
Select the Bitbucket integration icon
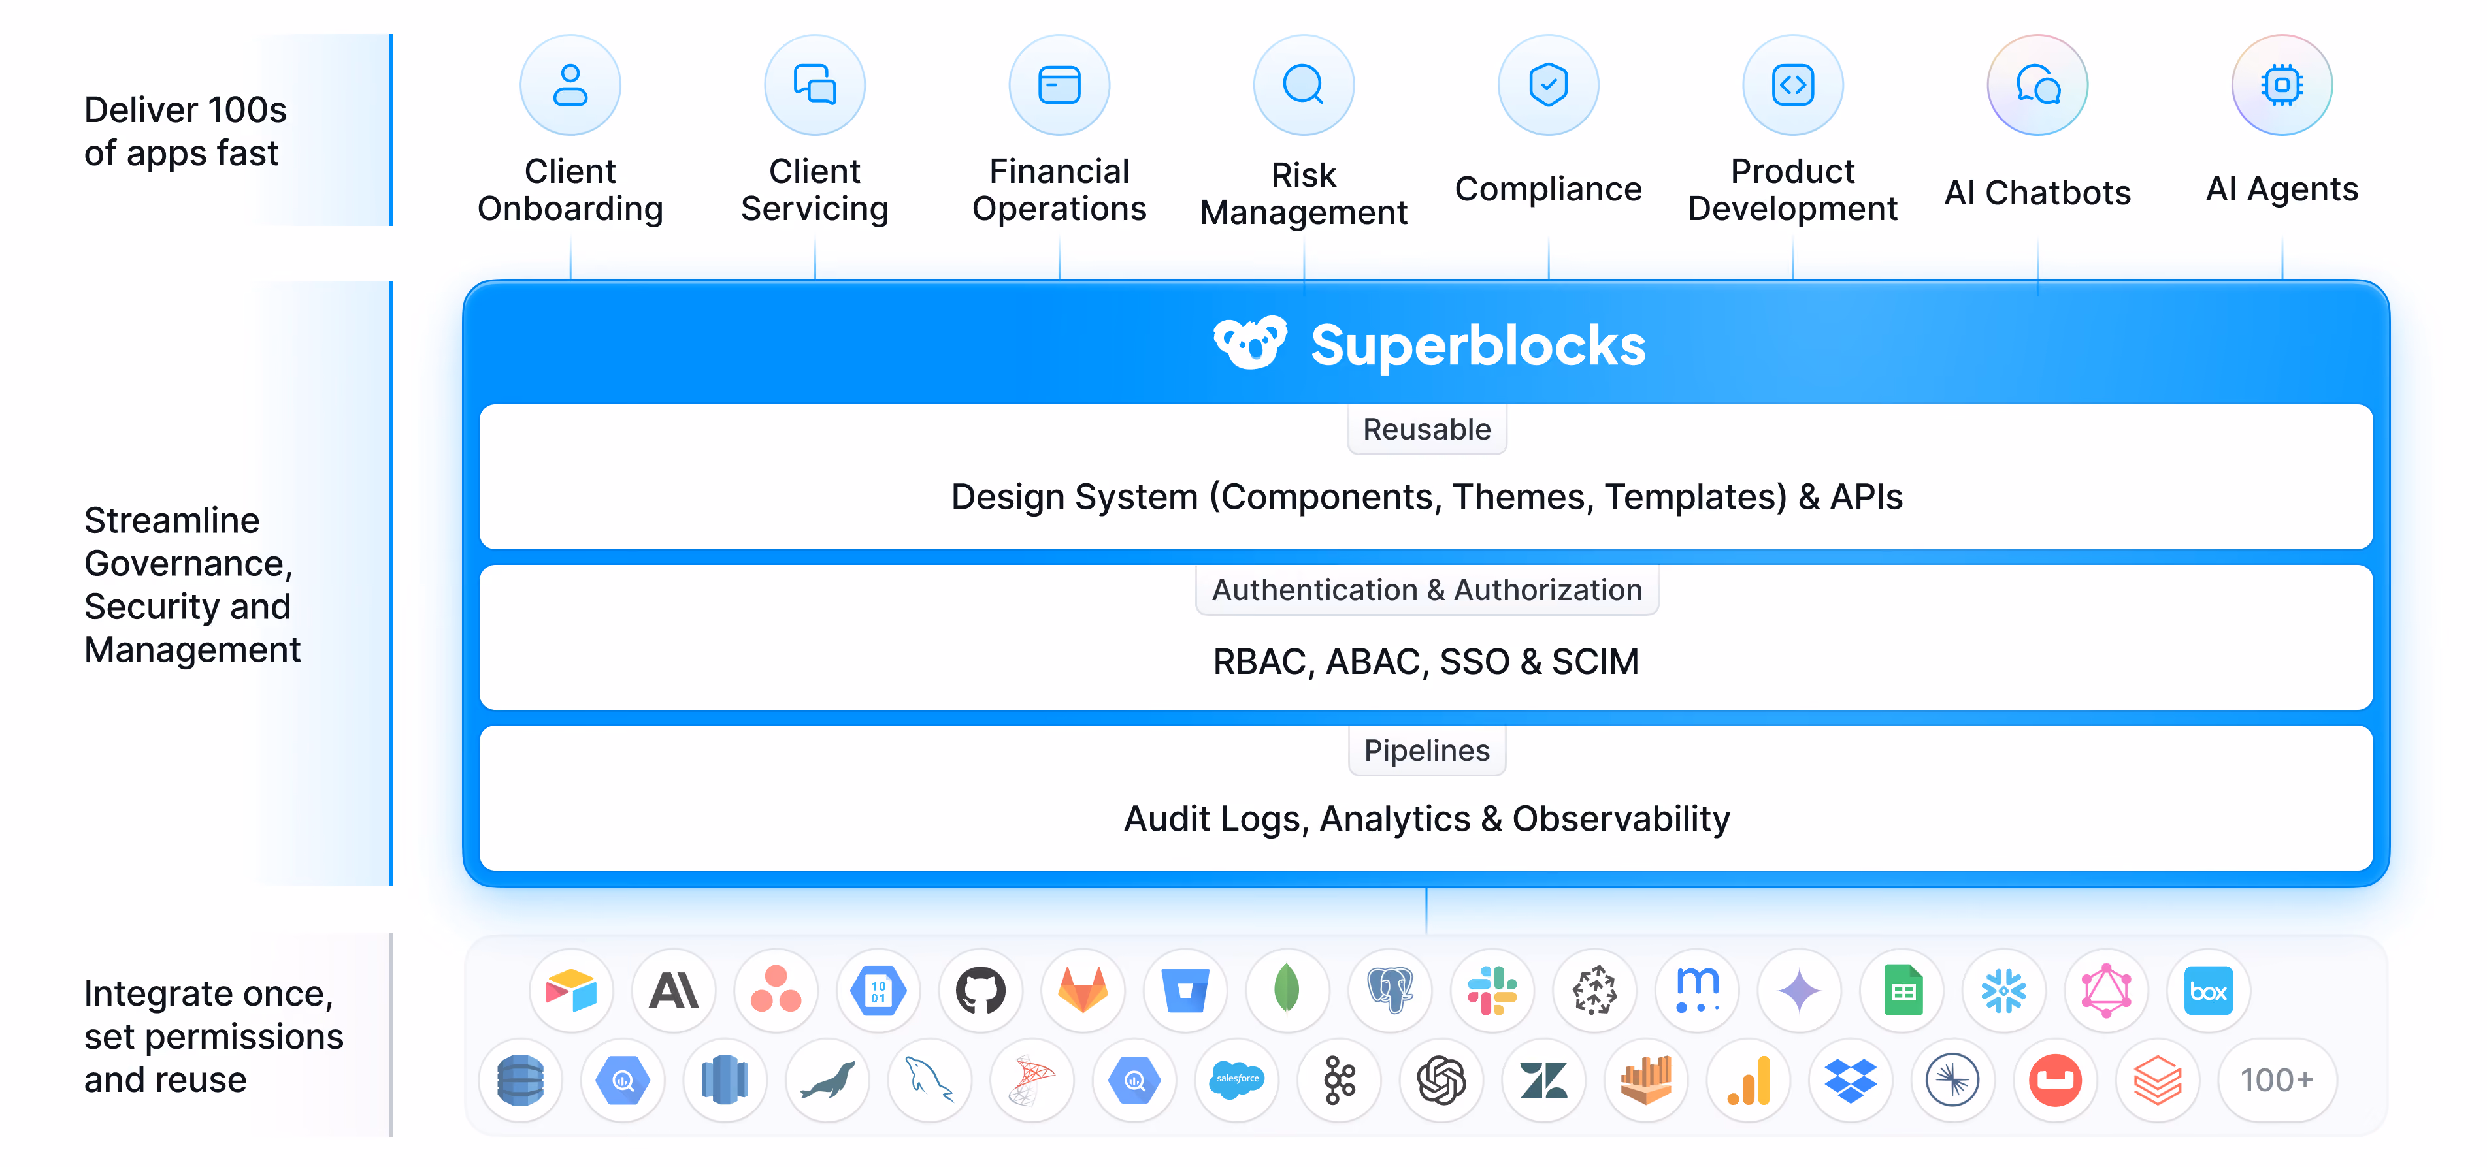click(1185, 991)
